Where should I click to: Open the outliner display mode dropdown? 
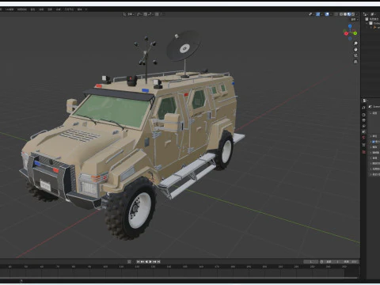(373, 14)
